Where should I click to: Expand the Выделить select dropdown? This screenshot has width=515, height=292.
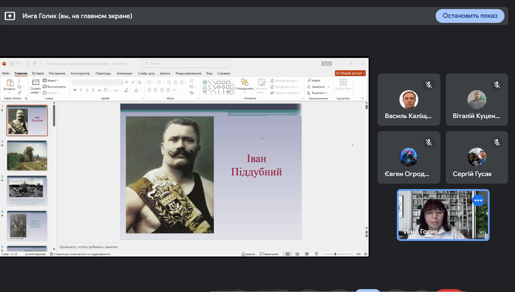[317, 93]
